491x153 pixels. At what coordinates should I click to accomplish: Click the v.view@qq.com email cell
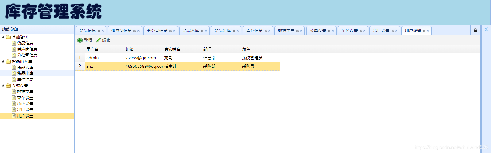pyautogui.click(x=143, y=58)
